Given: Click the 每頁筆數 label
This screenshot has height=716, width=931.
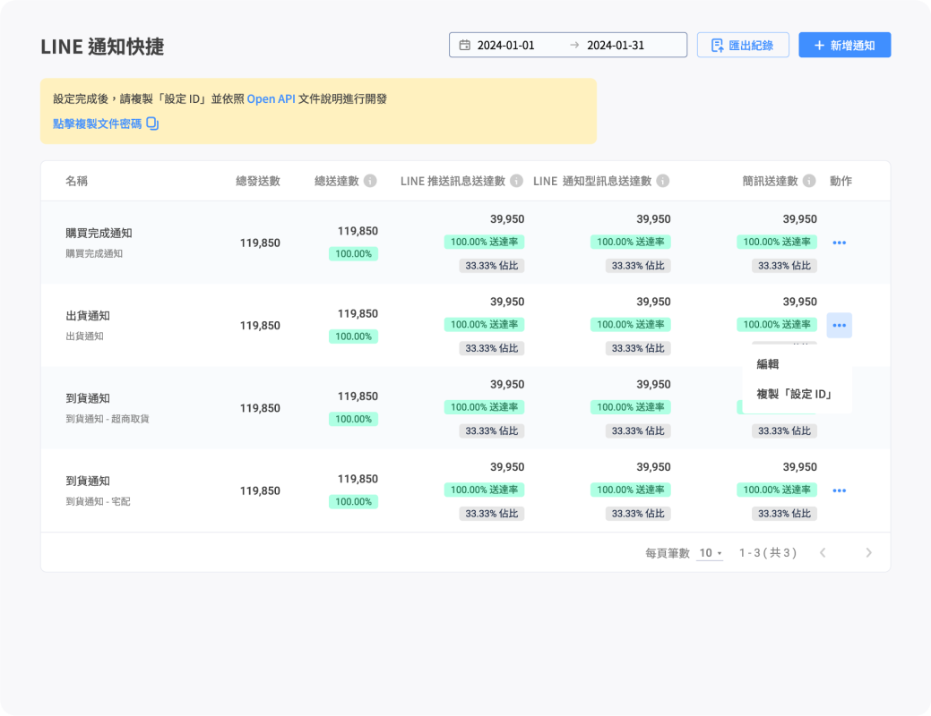Looking at the screenshot, I should pyautogui.click(x=668, y=553).
